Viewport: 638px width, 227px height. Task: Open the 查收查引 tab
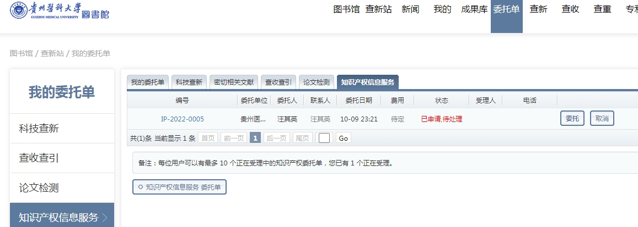[x=278, y=82]
